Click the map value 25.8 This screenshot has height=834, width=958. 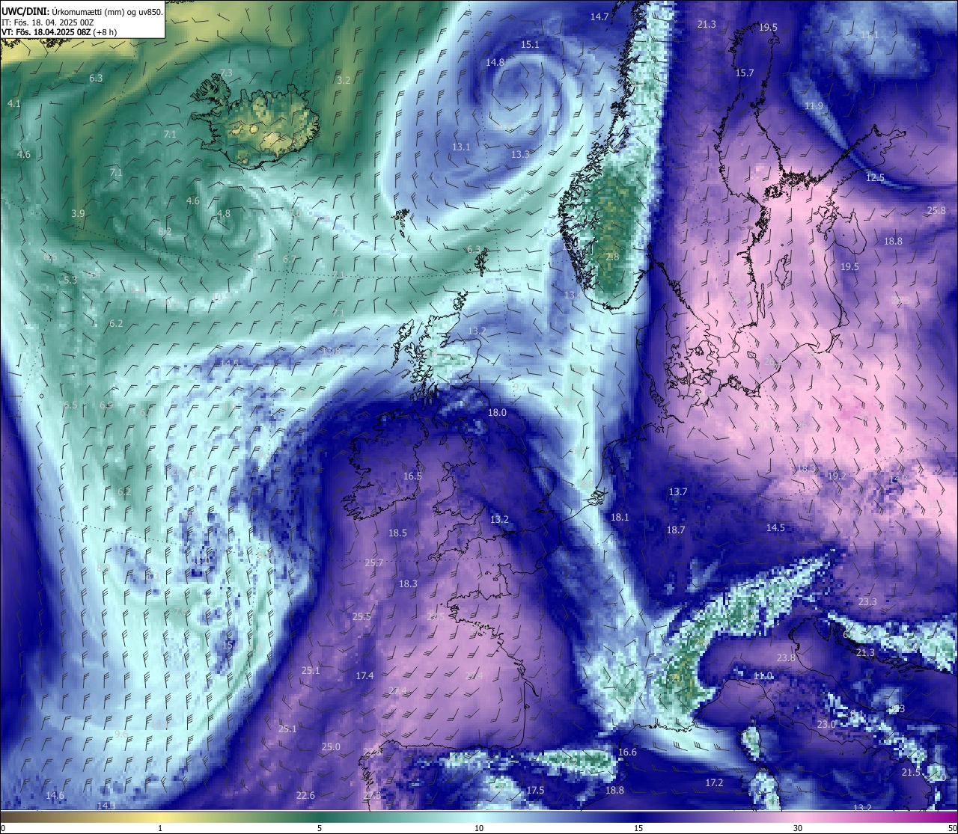(936, 211)
